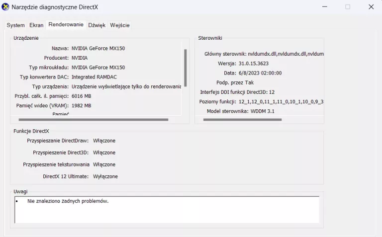This screenshot has height=237, width=382.
Task: Switch to the Wejście tab
Action: [x=119, y=25]
